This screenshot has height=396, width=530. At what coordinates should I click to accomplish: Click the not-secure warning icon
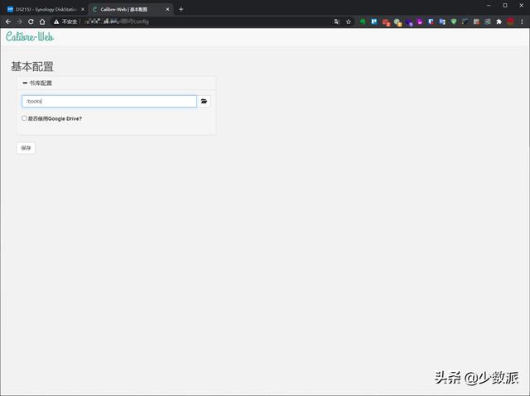tap(56, 21)
